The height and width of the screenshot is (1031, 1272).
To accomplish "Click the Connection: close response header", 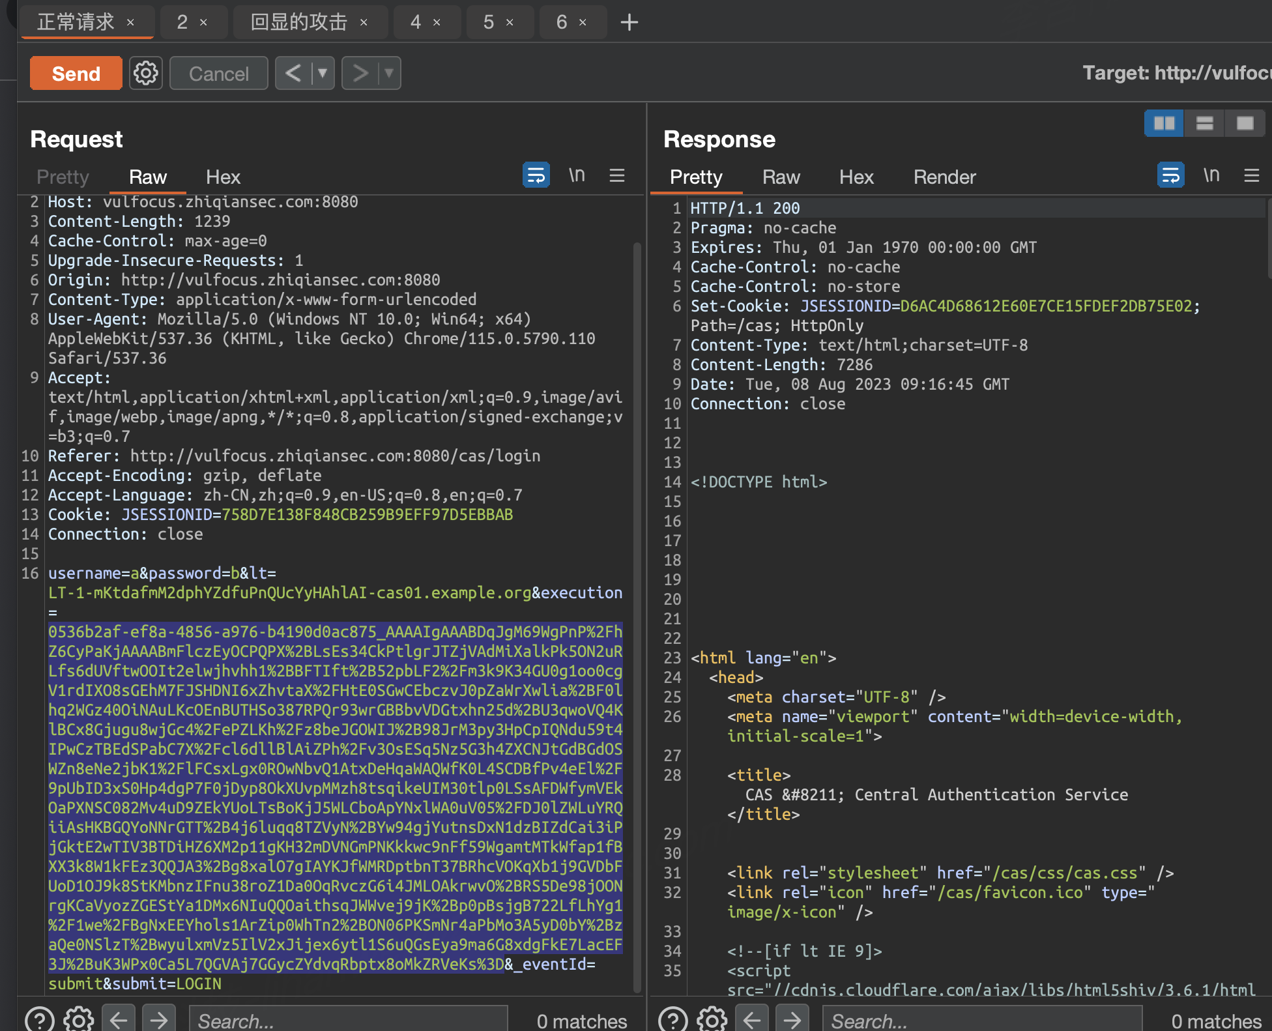I will click(x=768, y=404).
